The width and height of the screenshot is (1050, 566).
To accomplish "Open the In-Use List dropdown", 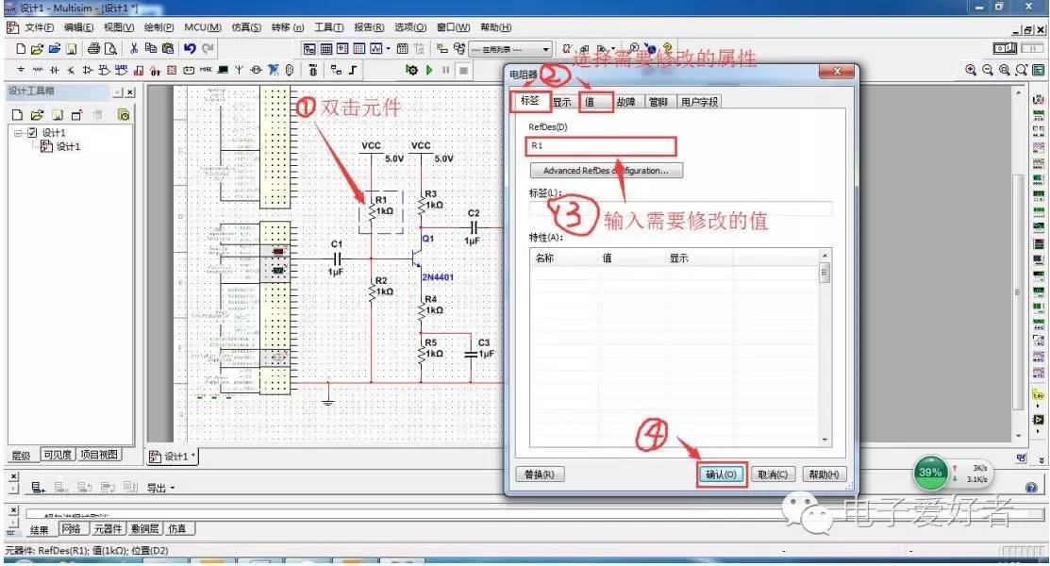I will click(x=509, y=50).
